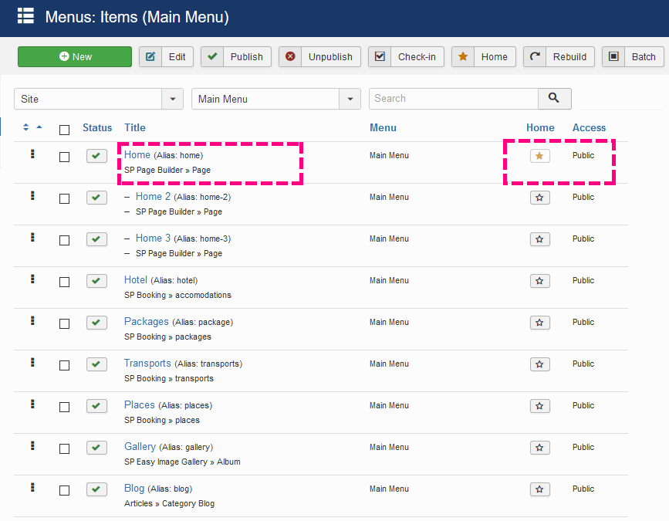Tick the checkbox beside Home 2
The width and height of the screenshot is (669, 521).
pyautogui.click(x=65, y=198)
